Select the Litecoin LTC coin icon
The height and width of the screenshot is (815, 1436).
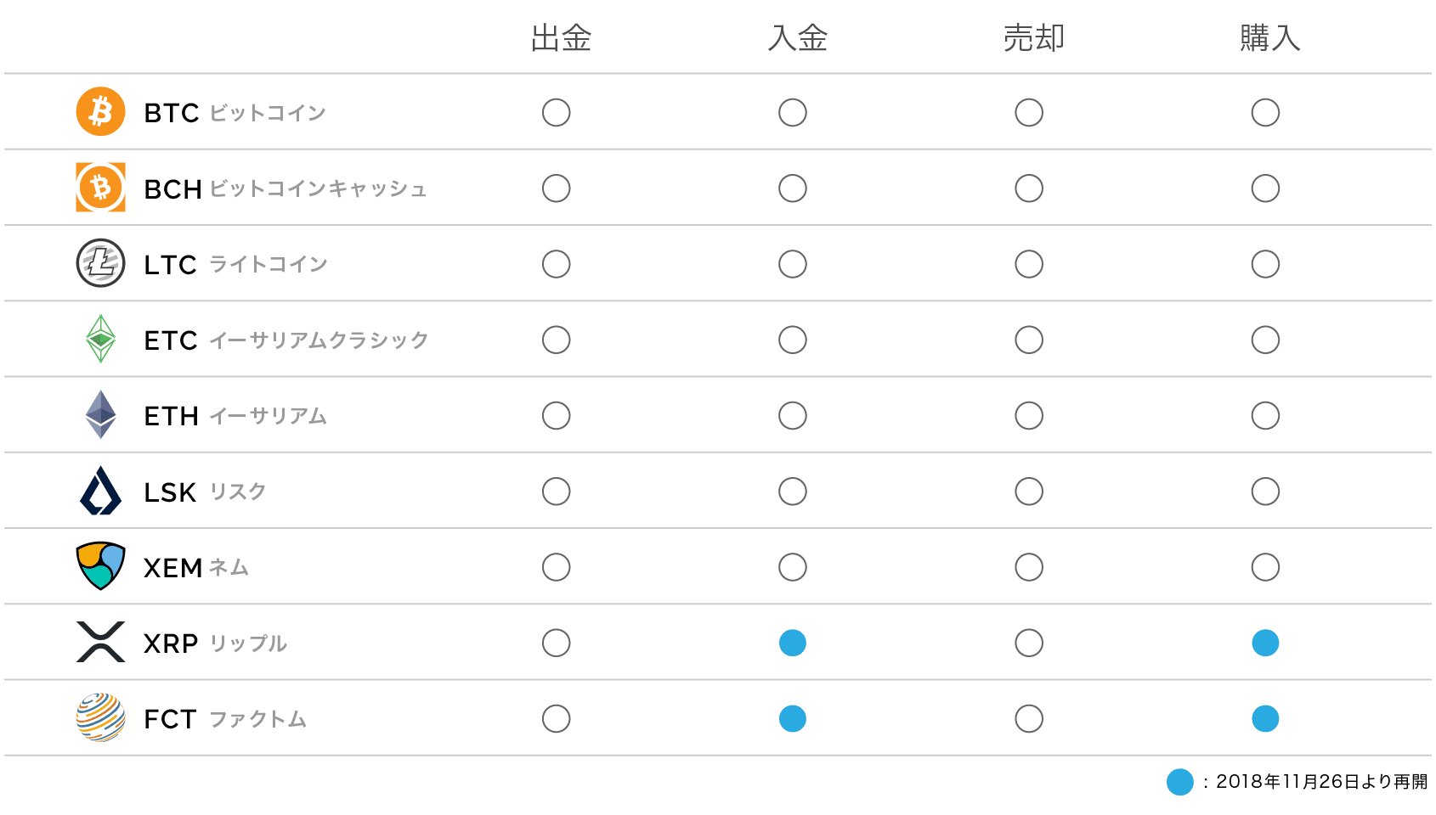coord(100,263)
